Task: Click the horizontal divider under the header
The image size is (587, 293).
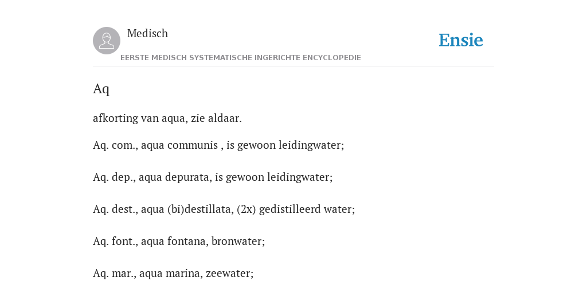Action: pos(293,66)
